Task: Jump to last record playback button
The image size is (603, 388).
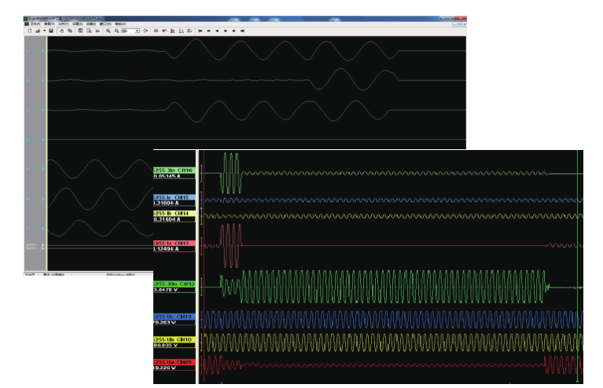Action: [x=242, y=31]
